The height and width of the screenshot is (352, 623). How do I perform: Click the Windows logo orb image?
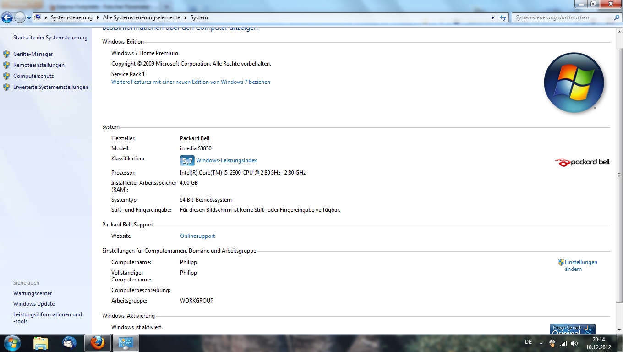point(574,83)
